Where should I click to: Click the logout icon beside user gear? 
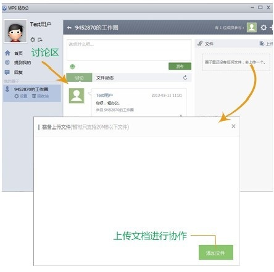(40, 39)
